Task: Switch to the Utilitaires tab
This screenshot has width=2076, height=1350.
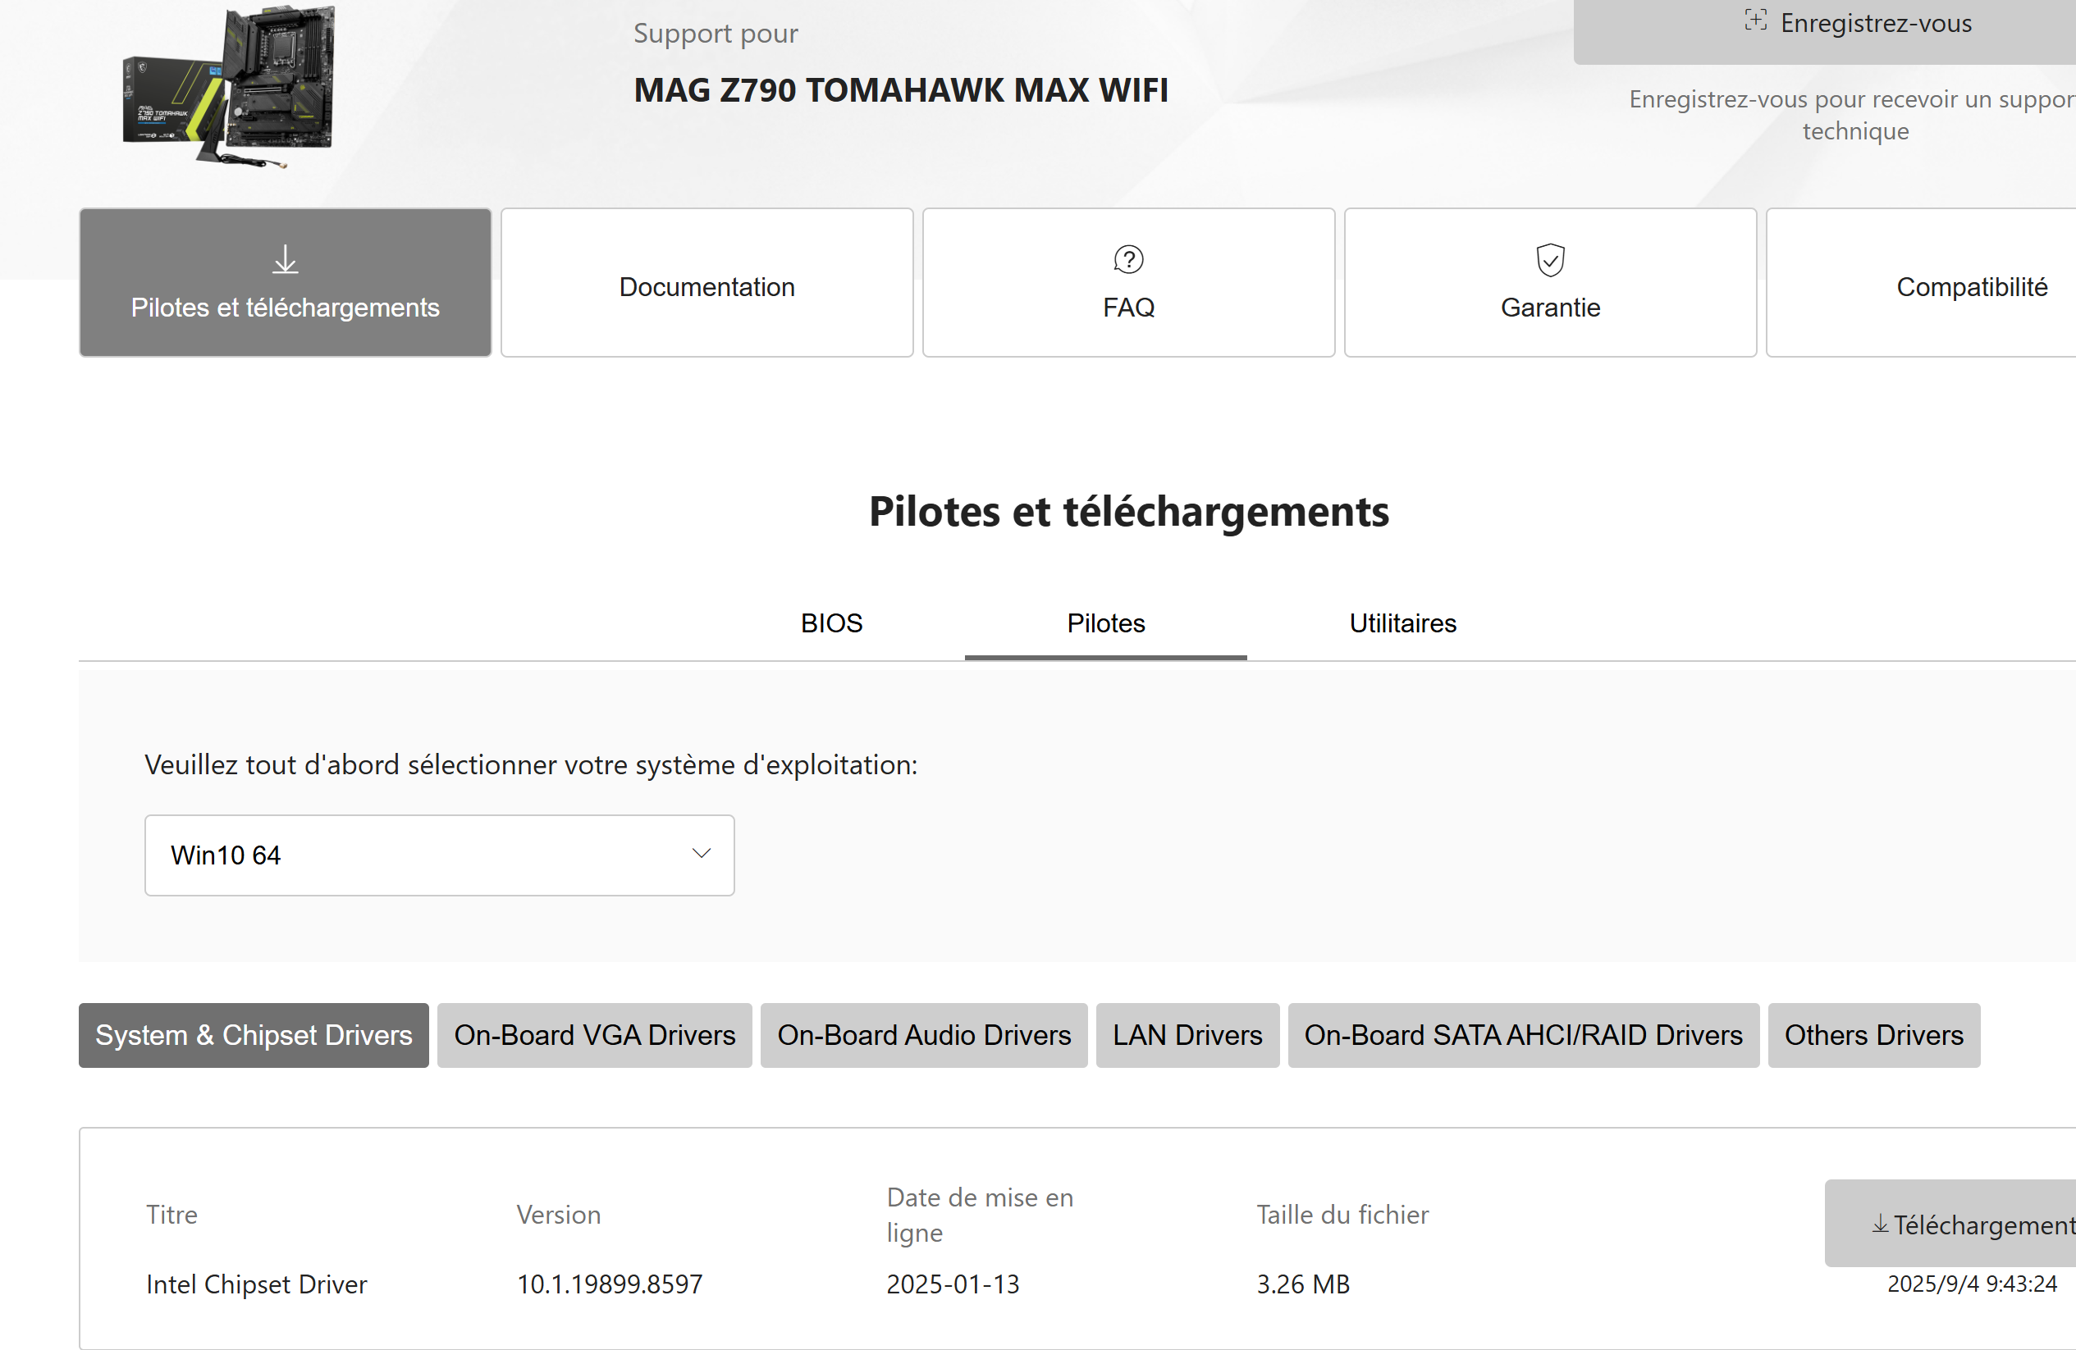Action: pyautogui.click(x=1402, y=623)
